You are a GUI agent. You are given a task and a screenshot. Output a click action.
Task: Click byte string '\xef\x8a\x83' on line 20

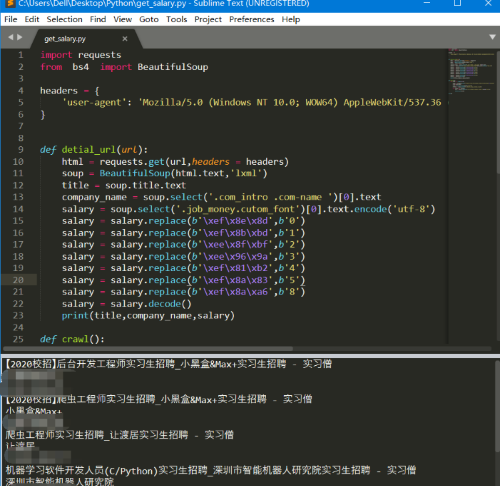point(233,280)
